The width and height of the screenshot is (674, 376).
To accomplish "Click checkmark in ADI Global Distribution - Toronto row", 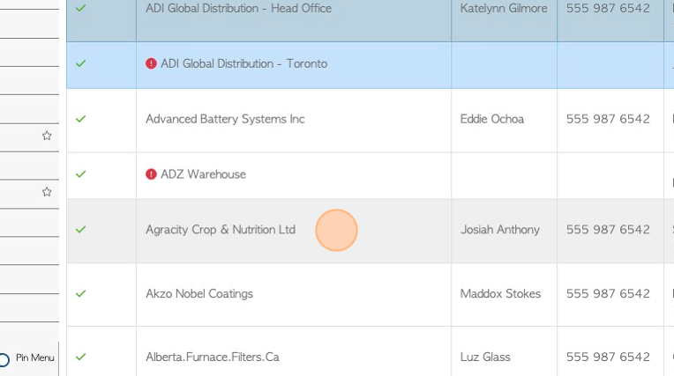I will click(81, 63).
